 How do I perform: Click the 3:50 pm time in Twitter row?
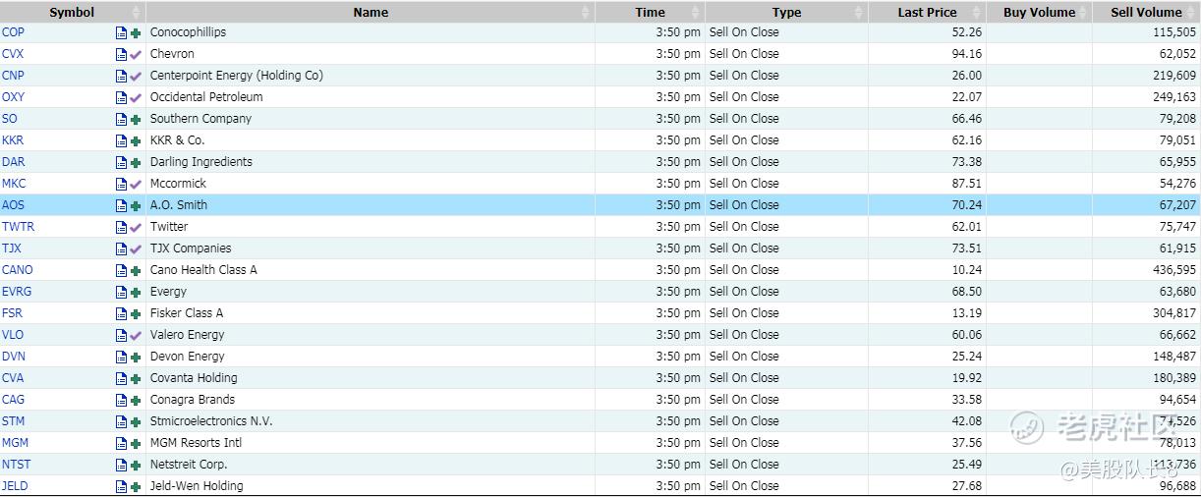click(x=678, y=227)
